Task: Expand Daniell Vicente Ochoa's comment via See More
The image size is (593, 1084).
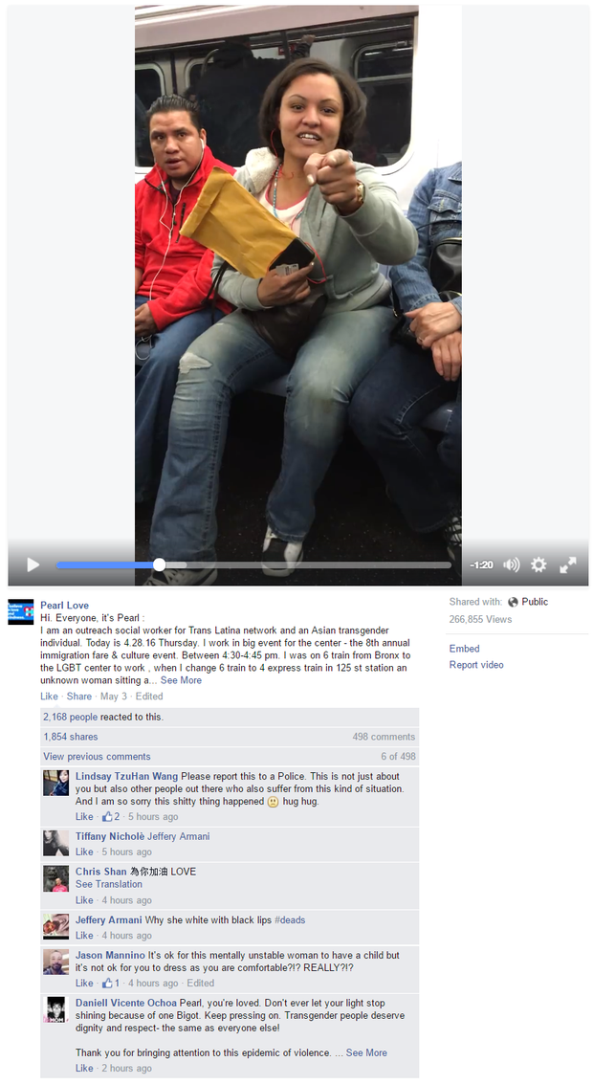Action: pyautogui.click(x=366, y=1052)
